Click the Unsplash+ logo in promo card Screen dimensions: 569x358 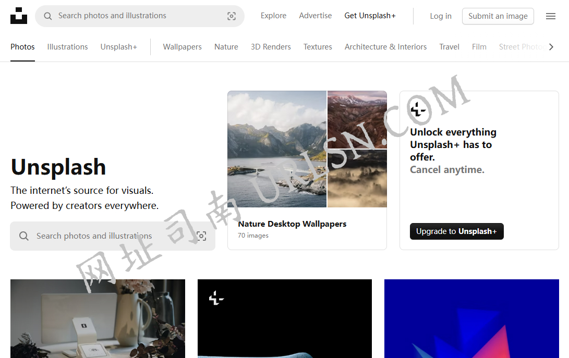(x=418, y=109)
